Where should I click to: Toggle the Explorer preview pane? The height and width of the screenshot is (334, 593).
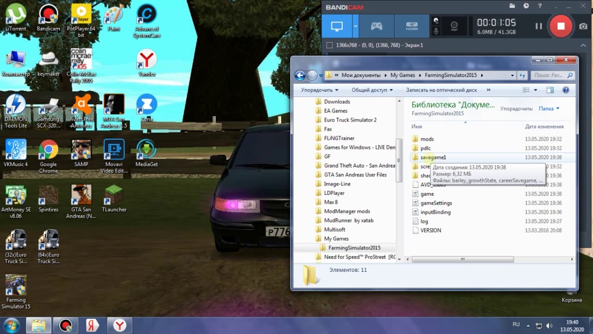click(550, 90)
